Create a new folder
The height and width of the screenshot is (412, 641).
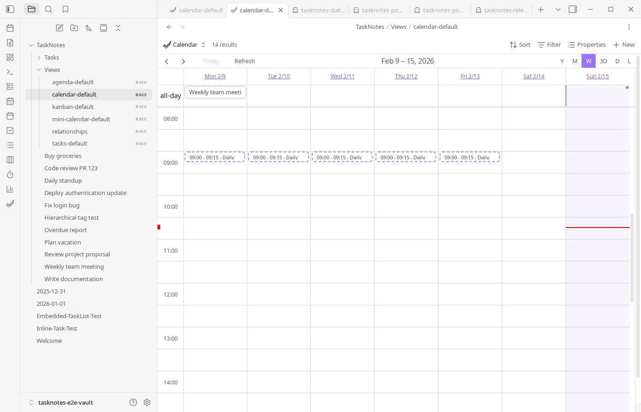(74, 28)
